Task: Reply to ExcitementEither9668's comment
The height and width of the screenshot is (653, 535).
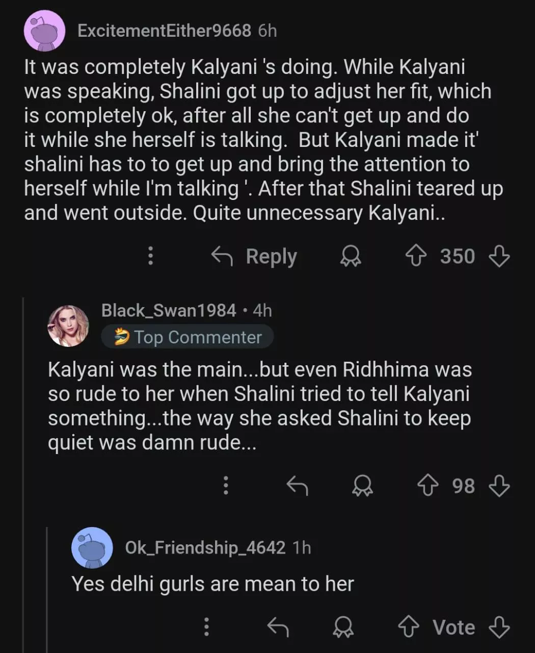Action: pos(254,256)
